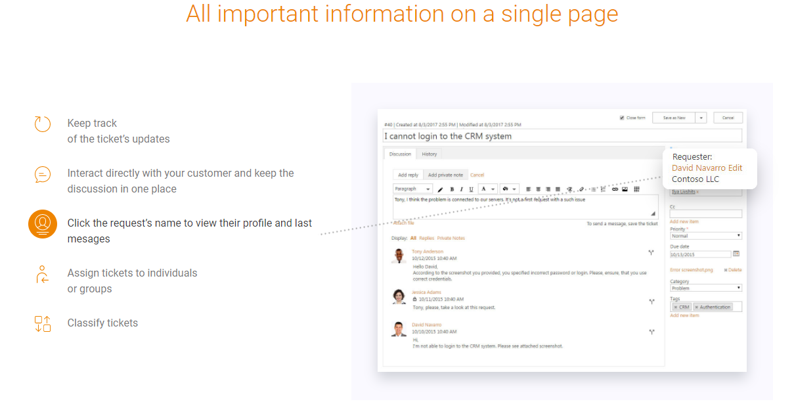Align reply text to the right
Image resolution: width=794 pixels, height=408 pixels.
tap(548, 189)
